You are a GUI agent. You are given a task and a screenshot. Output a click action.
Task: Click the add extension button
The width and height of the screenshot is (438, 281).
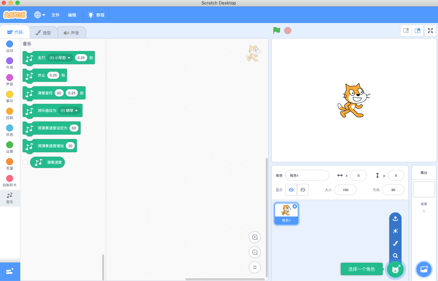tap(10, 271)
